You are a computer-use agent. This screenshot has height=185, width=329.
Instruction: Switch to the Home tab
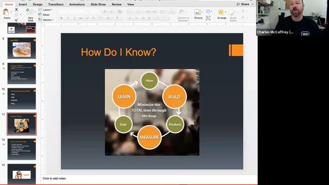coord(9,4)
